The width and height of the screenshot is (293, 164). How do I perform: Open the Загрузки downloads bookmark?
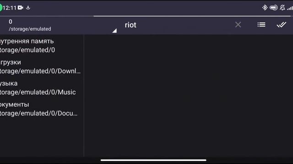tap(42, 67)
